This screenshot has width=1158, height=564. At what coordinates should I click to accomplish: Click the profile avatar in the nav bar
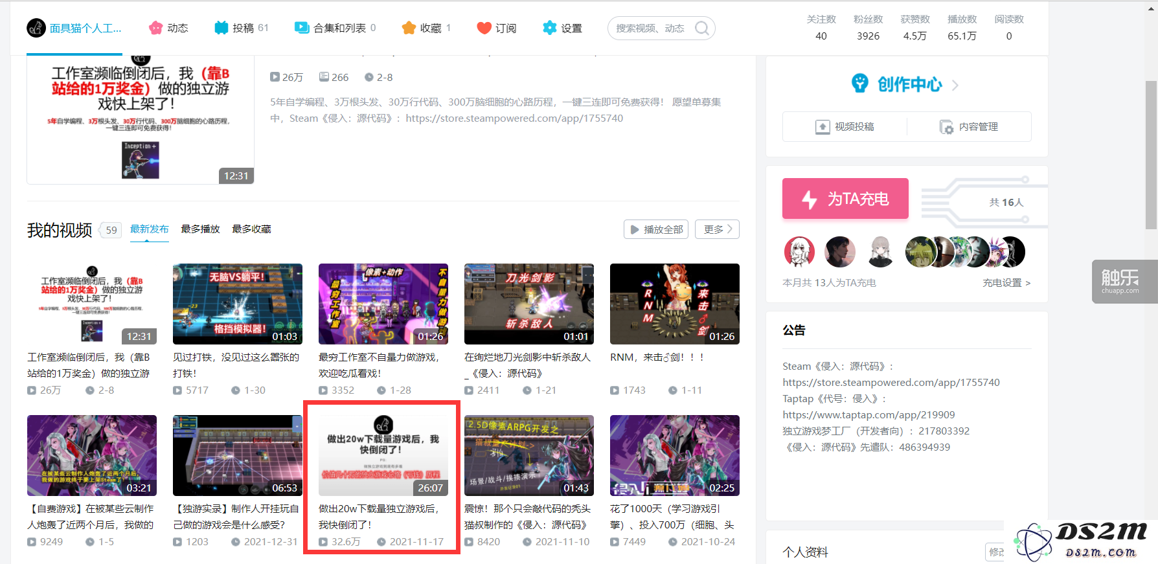pos(36,28)
